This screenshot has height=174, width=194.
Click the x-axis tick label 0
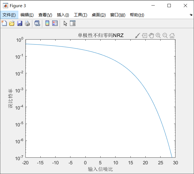click(85, 163)
